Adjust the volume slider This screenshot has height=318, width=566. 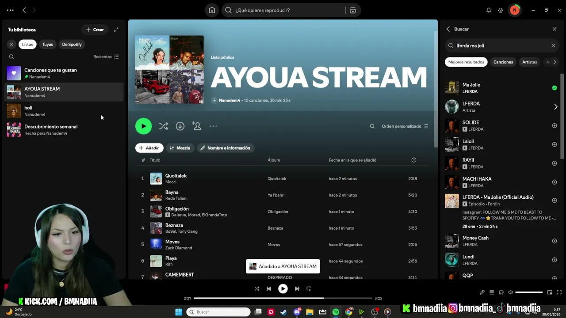pos(529,292)
